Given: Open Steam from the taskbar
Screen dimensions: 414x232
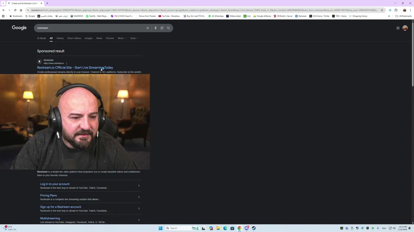Looking at the screenshot, I should point(254,228).
